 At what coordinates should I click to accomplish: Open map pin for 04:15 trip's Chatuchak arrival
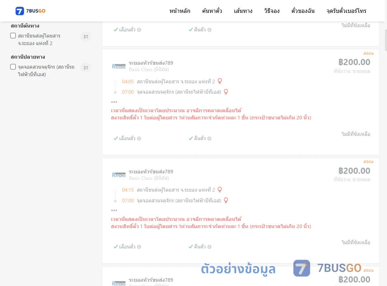click(x=226, y=200)
